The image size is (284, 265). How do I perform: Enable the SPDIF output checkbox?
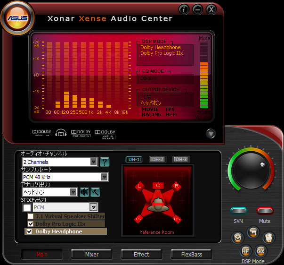pos(27,207)
